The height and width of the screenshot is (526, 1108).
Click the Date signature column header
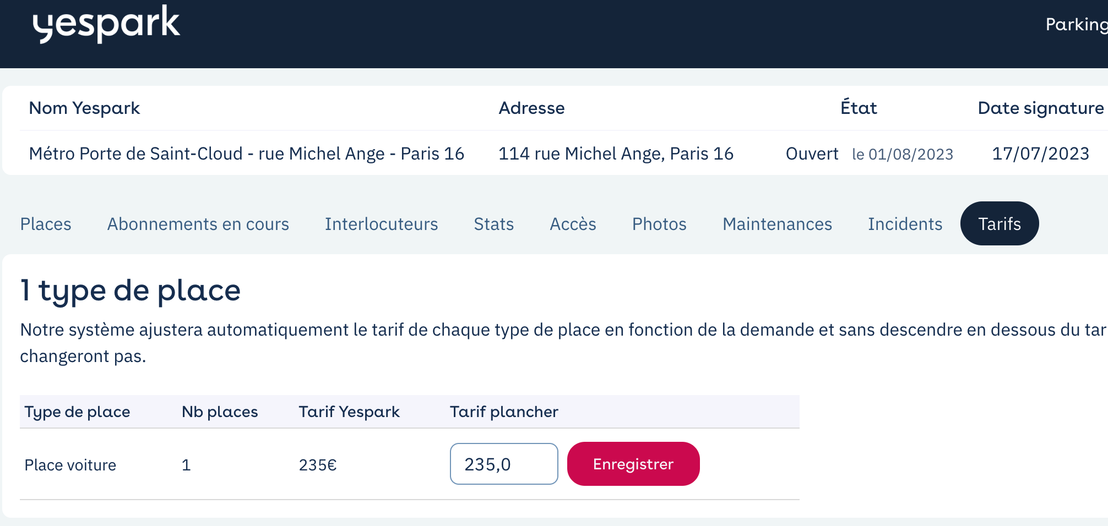click(x=1041, y=108)
